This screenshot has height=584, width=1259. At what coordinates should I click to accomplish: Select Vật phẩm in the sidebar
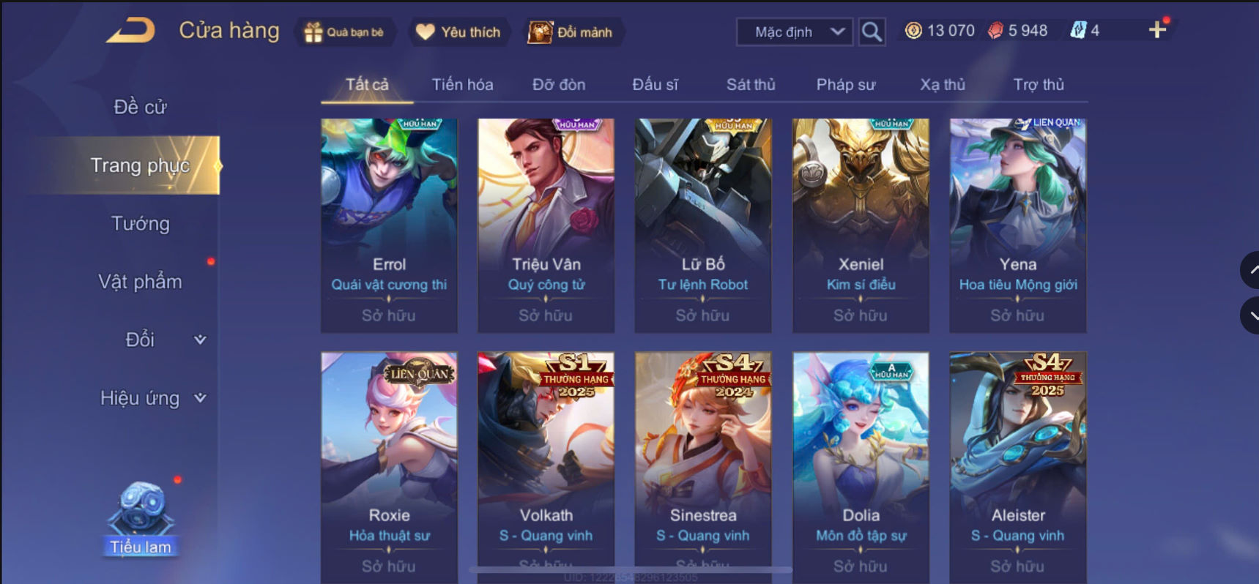coord(140,282)
